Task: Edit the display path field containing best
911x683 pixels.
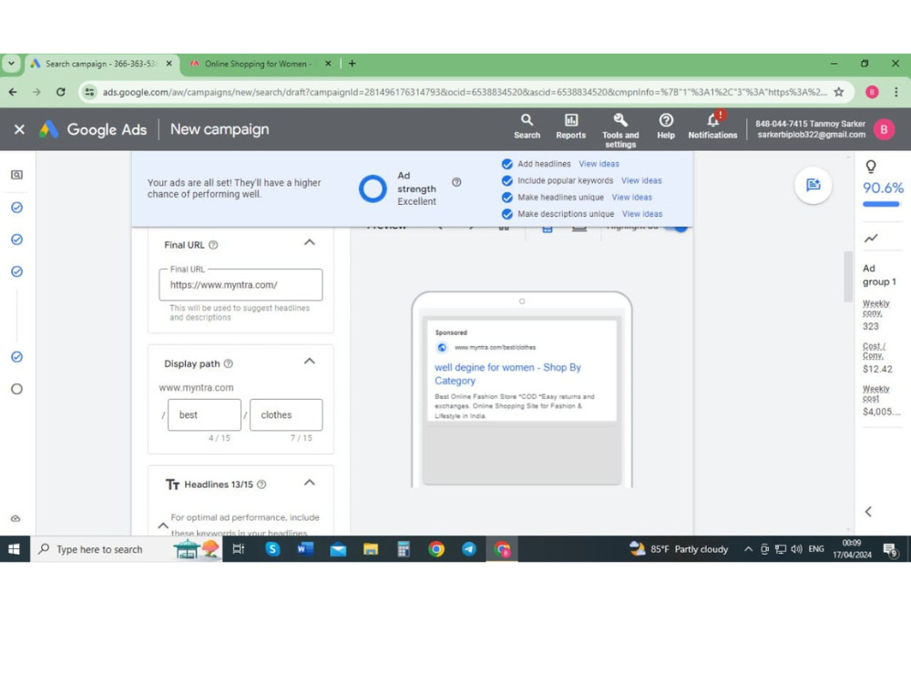Action: [x=204, y=414]
